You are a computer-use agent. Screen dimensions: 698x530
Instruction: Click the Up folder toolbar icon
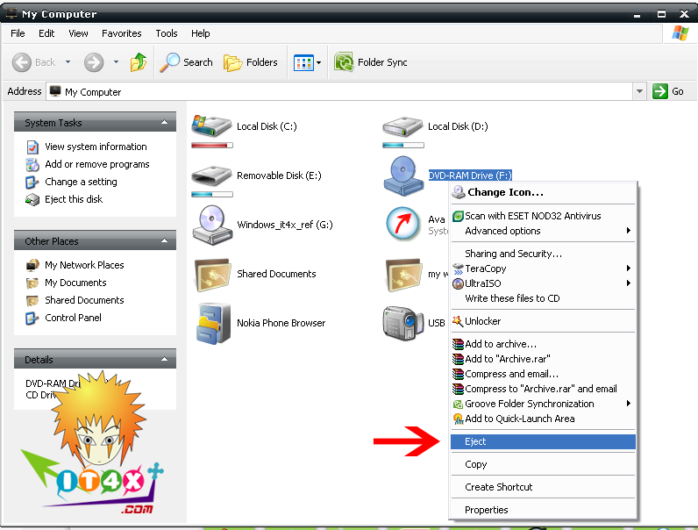point(139,62)
